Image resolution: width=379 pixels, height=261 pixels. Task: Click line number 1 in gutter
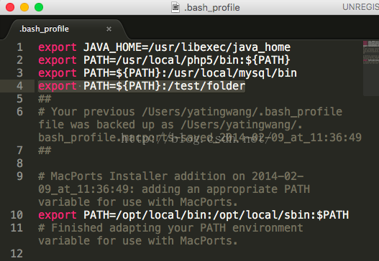(20, 47)
